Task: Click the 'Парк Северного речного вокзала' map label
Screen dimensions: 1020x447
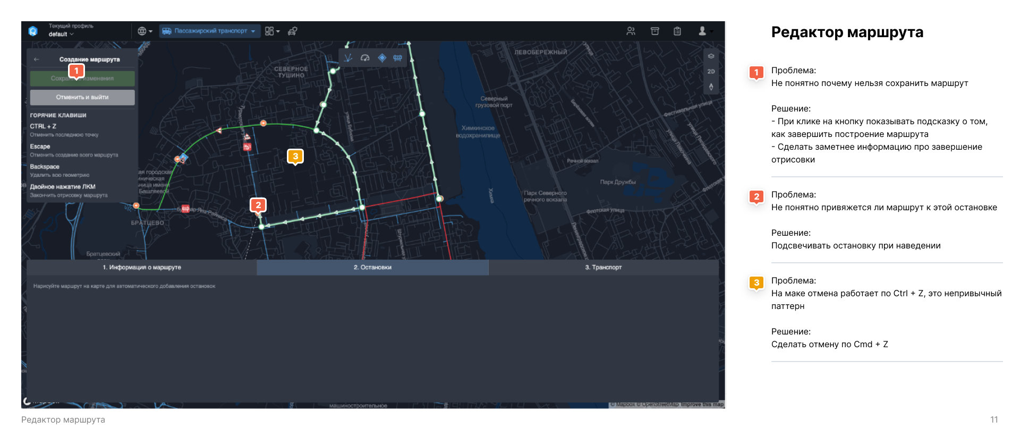Action: tap(545, 196)
